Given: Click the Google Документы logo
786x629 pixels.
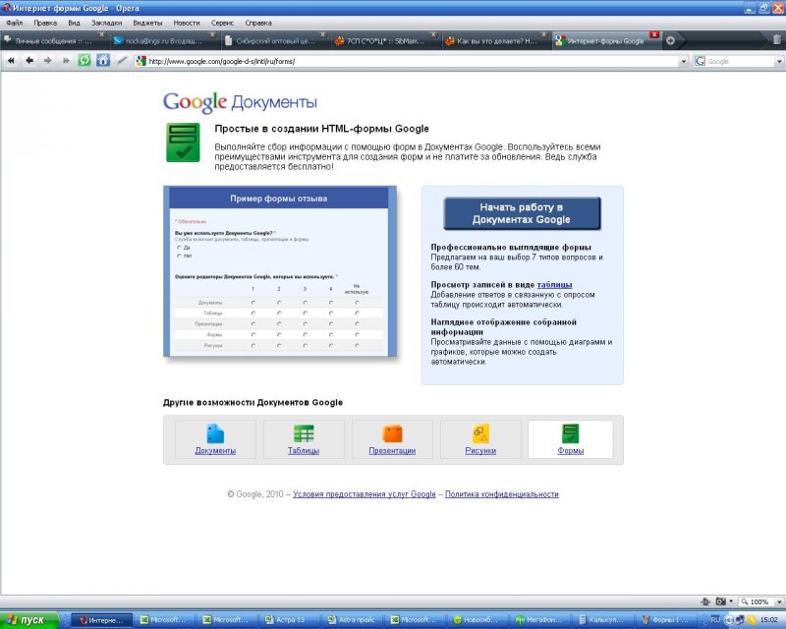Looking at the screenshot, I should pos(240,102).
